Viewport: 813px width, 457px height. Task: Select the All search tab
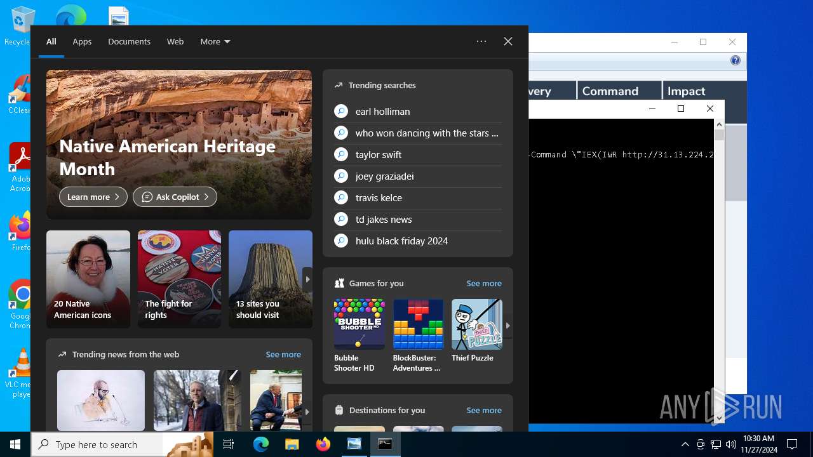pos(51,41)
